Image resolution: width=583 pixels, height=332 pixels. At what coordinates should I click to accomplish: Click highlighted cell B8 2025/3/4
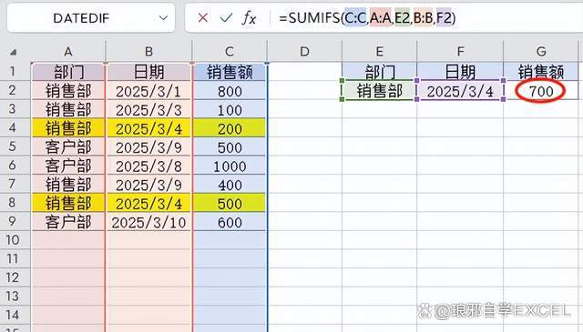click(x=149, y=203)
